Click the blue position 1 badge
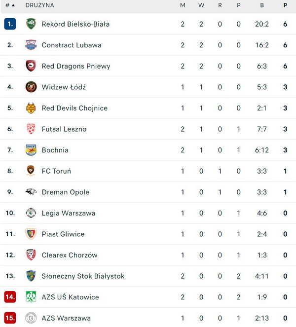296x327 pixels. coord(10,24)
